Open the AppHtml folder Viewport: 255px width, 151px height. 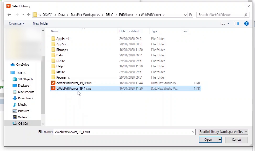pyautogui.click(x=63, y=39)
